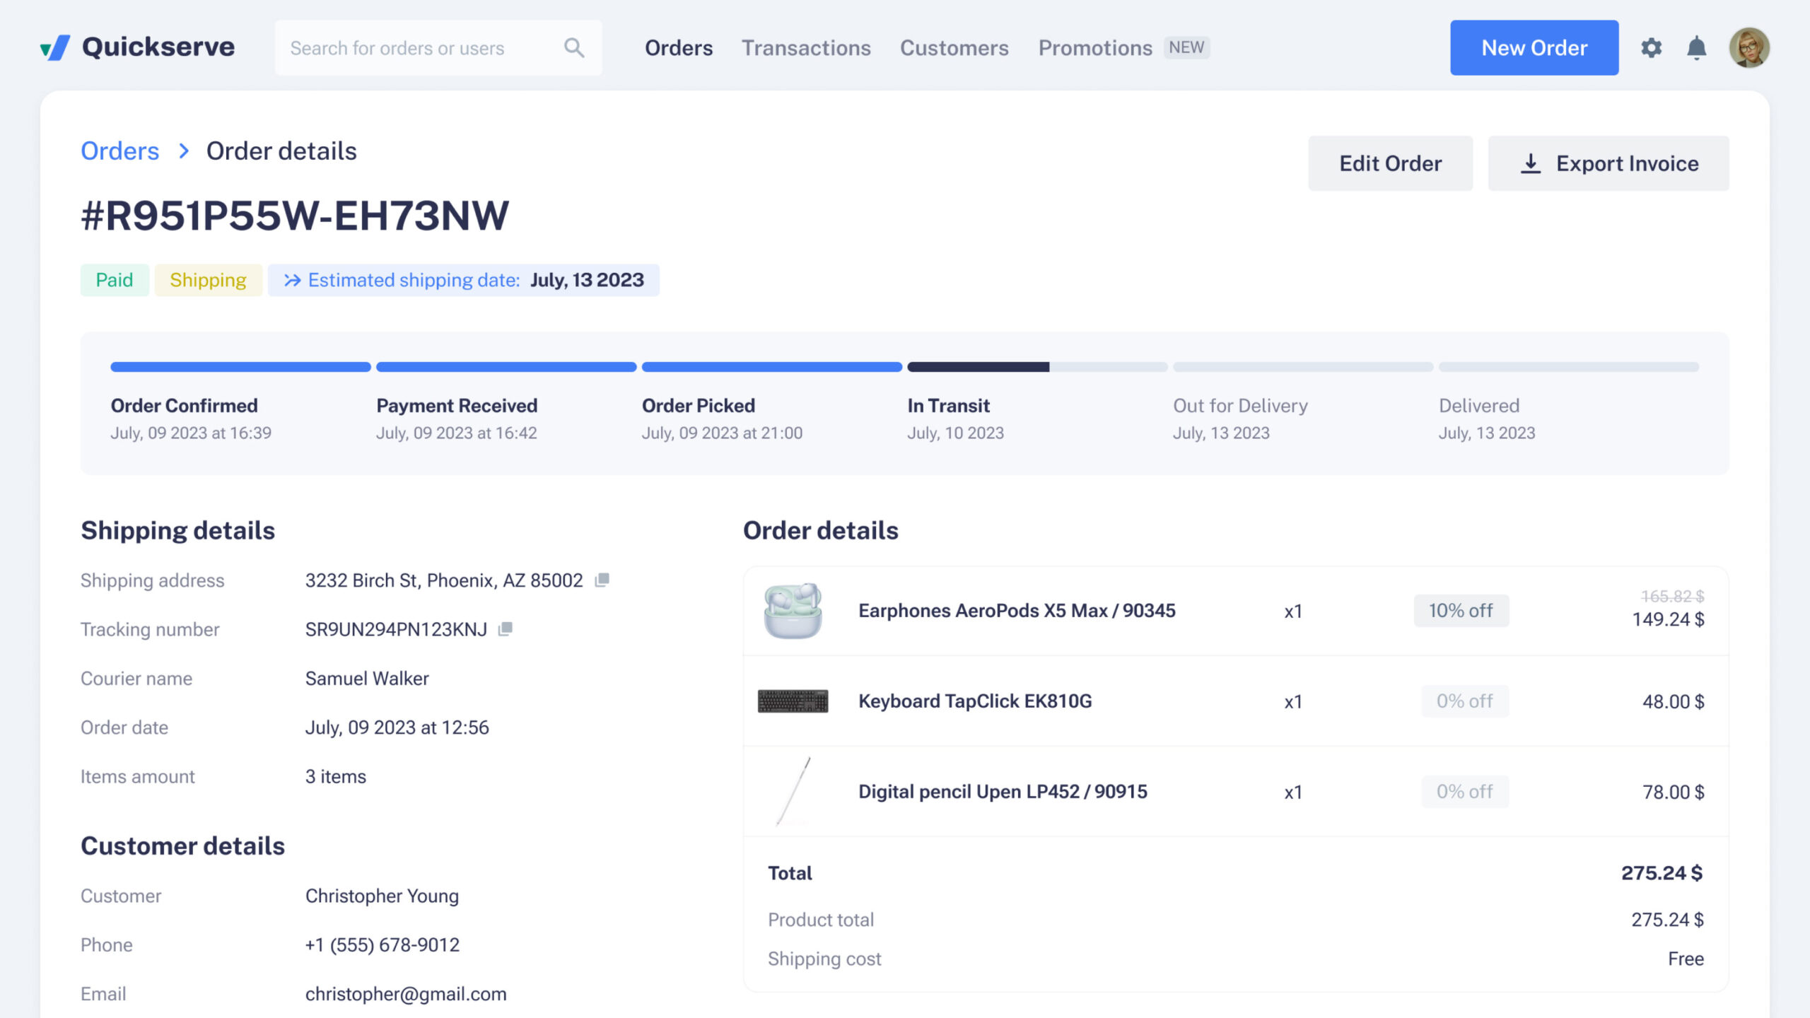Click the breadcrumb chevron after Orders
The width and height of the screenshot is (1810, 1018).
[183, 151]
